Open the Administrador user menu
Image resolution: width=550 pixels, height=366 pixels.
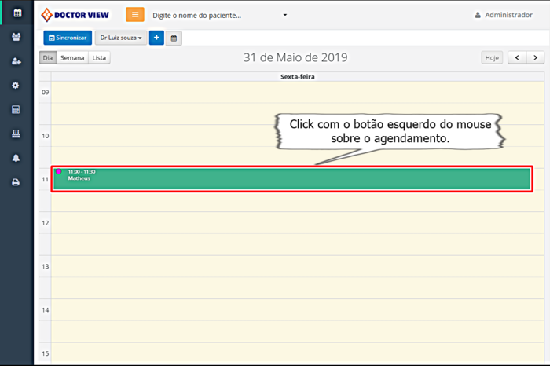tap(503, 15)
